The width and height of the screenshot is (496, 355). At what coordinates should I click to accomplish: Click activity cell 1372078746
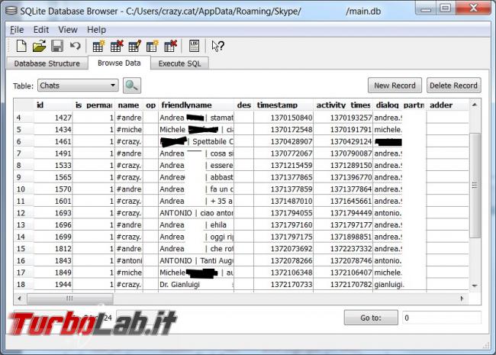point(343,260)
